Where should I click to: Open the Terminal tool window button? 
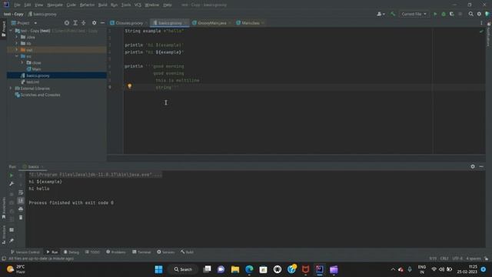click(141, 252)
